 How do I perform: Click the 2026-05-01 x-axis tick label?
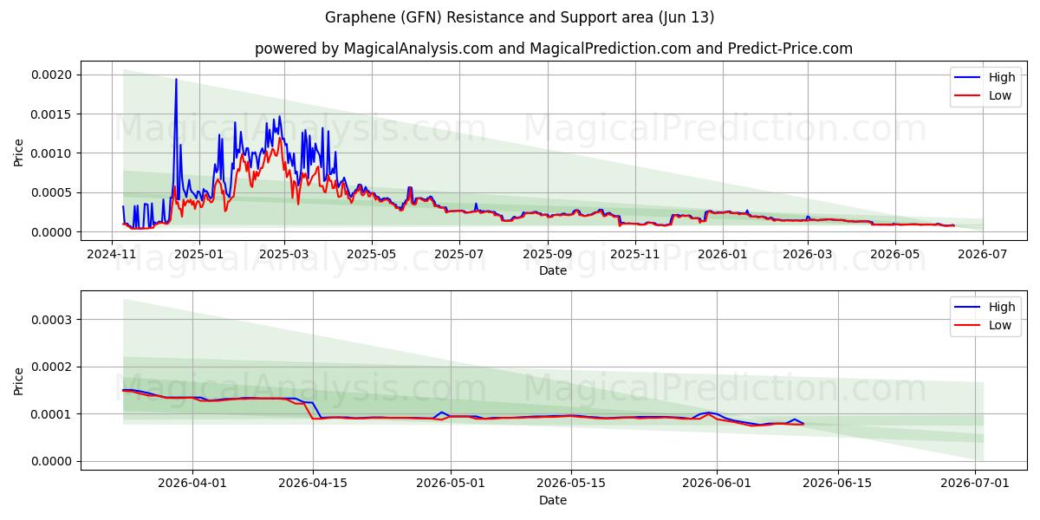pos(451,484)
